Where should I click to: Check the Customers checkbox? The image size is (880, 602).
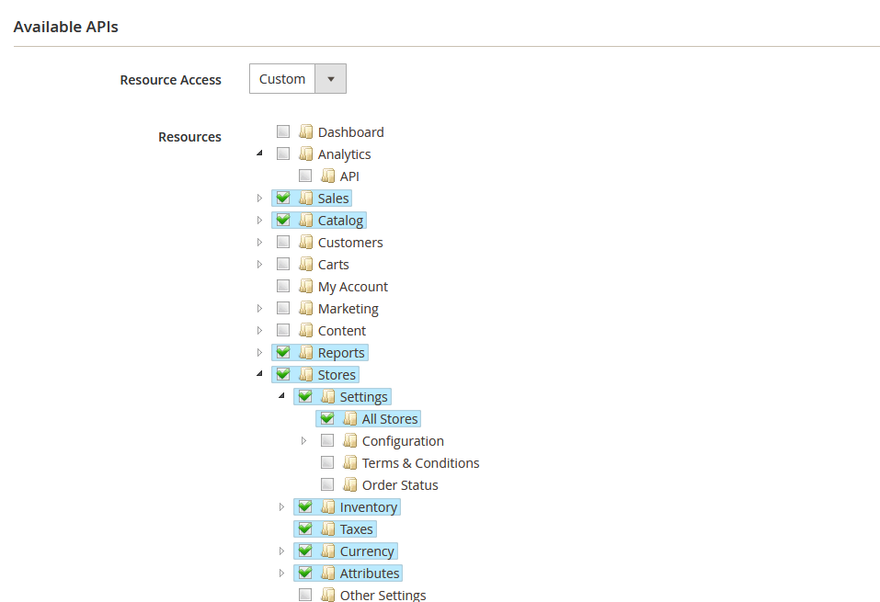click(x=283, y=242)
